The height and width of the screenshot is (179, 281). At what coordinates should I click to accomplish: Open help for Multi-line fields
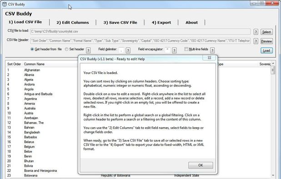point(212,50)
